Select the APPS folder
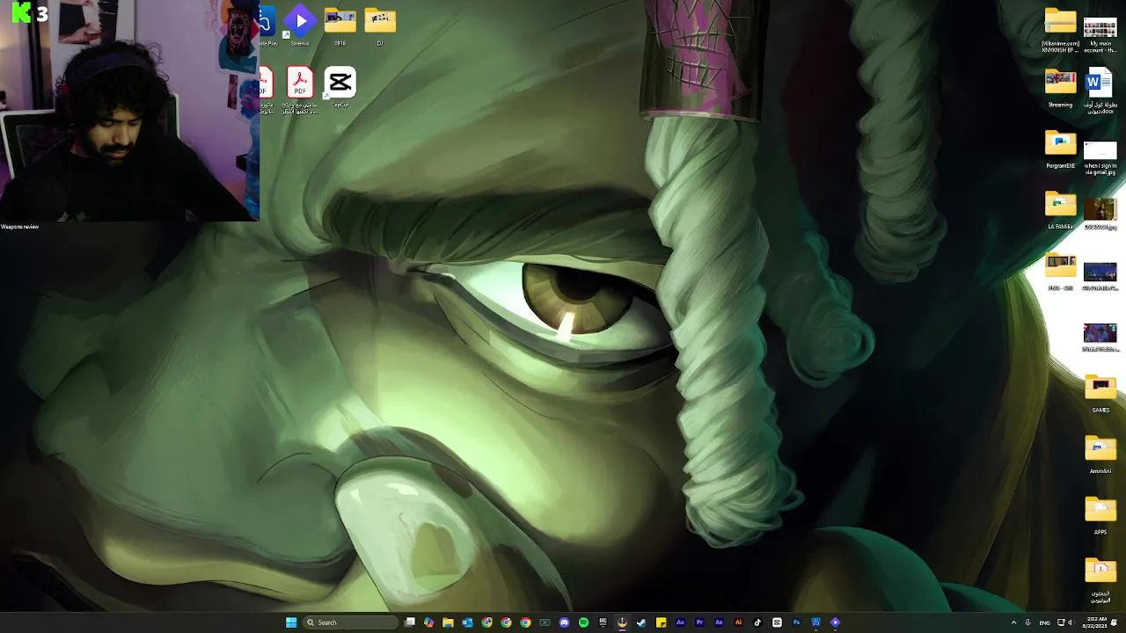Screen dimensions: 1126x633 point(1100,516)
